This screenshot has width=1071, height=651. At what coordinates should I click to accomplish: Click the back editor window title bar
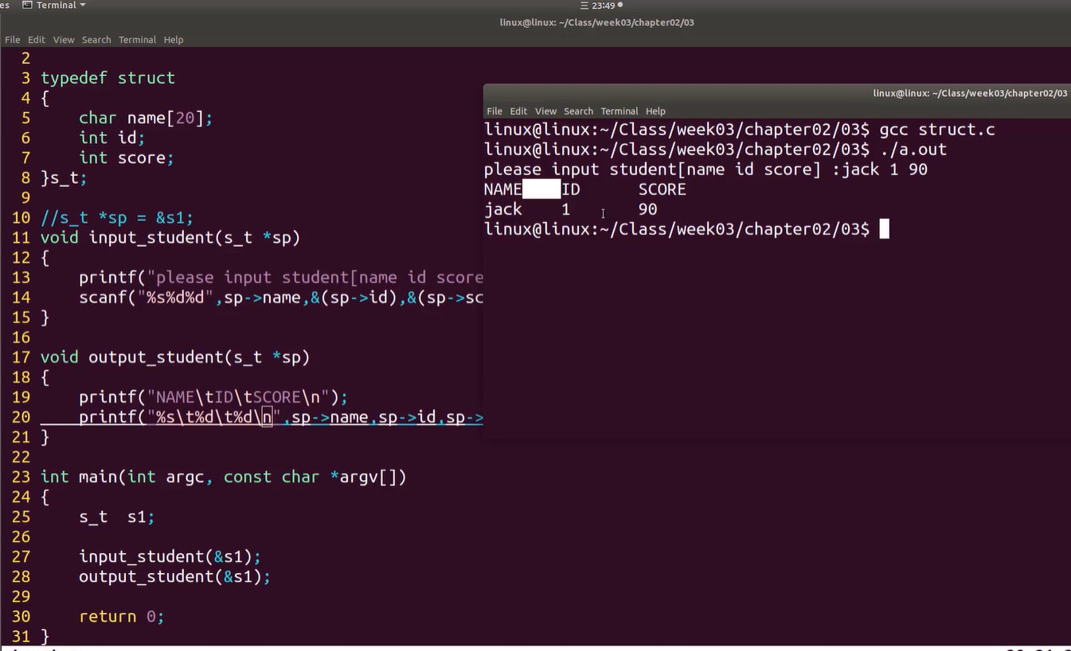[x=535, y=22]
